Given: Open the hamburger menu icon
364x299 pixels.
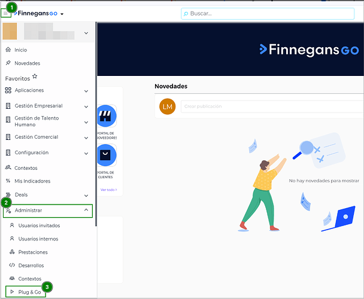Looking at the screenshot, I should [x=5, y=13].
